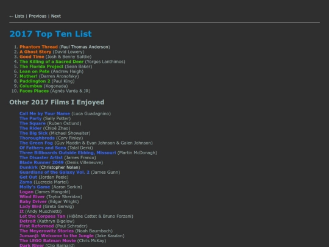
Task: Open the Next list link
Action: (x=56, y=16)
